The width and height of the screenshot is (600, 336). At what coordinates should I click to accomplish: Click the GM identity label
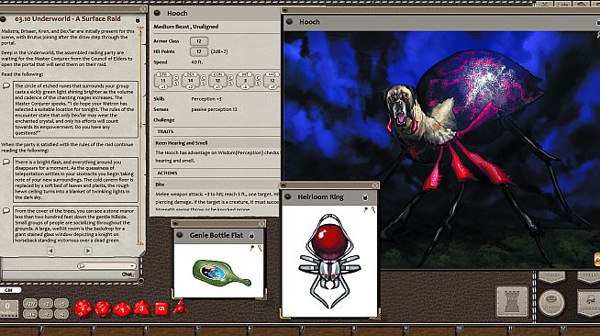9,290
